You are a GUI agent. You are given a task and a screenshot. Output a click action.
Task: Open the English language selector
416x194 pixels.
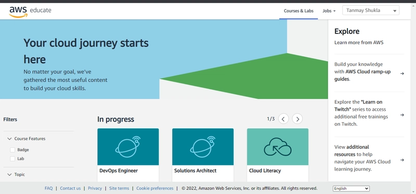[x=351, y=188]
